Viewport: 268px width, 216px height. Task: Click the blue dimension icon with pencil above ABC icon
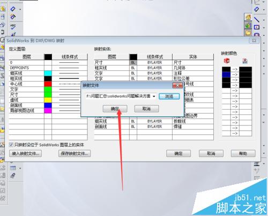point(13,17)
